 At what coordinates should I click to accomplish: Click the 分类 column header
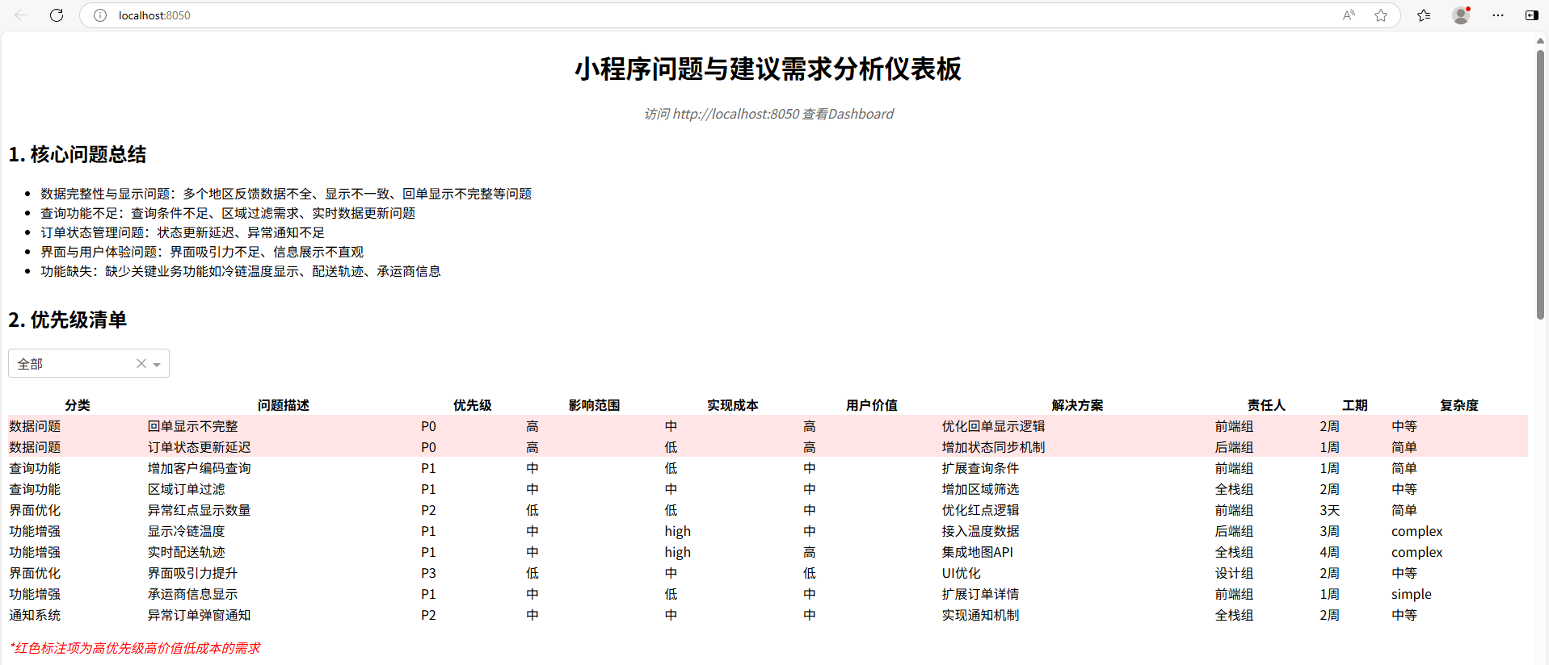pos(78,405)
